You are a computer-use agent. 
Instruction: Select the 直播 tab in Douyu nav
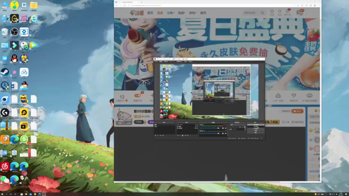(160, 13)
